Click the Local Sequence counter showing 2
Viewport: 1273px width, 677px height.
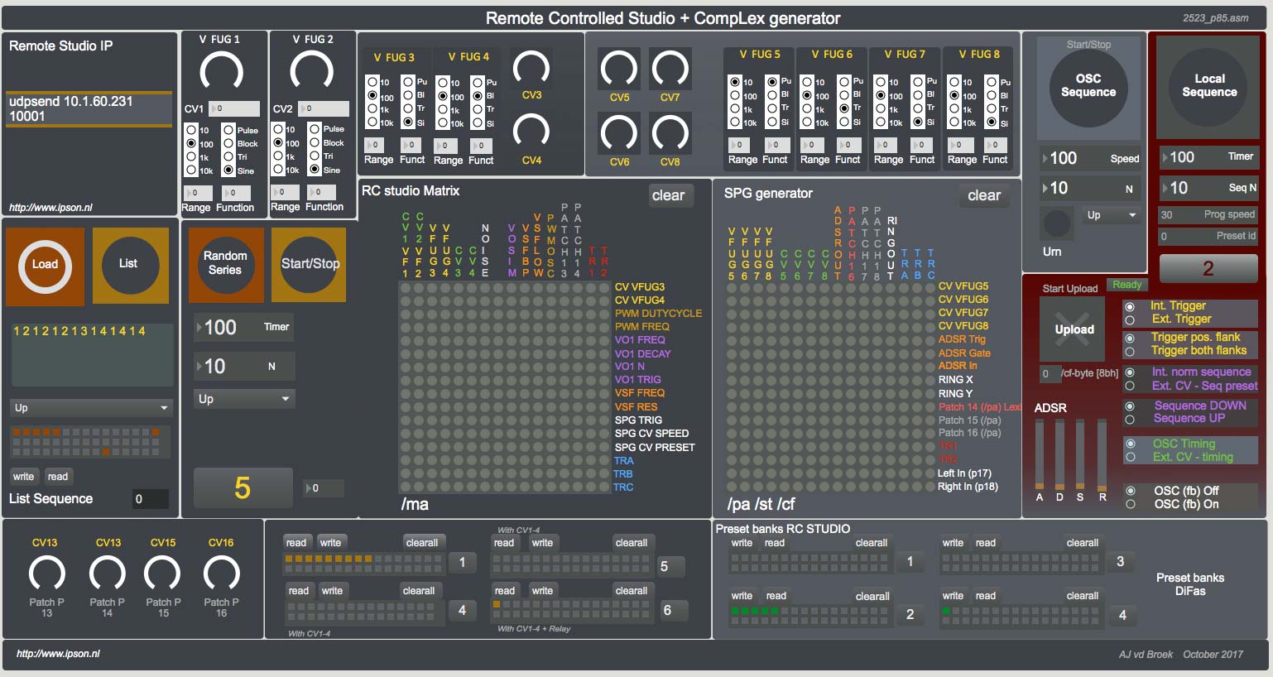(x=1207, y=267)
